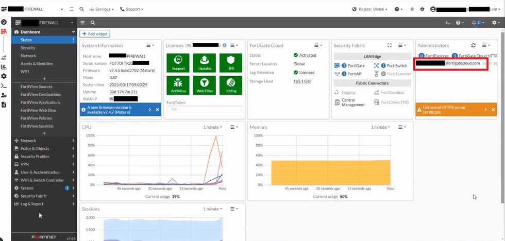Toggle the sidebar hamburger menu
This screenshot has width=505, height=241.
point(83,23)
